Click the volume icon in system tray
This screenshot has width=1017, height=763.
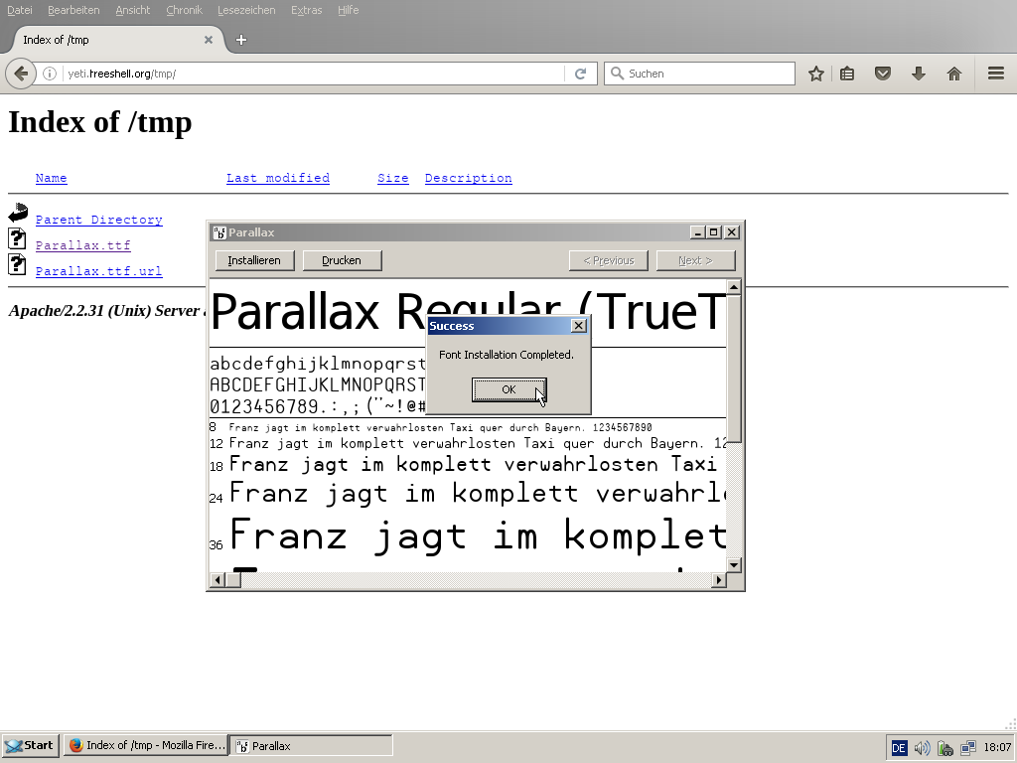(922, 747)
